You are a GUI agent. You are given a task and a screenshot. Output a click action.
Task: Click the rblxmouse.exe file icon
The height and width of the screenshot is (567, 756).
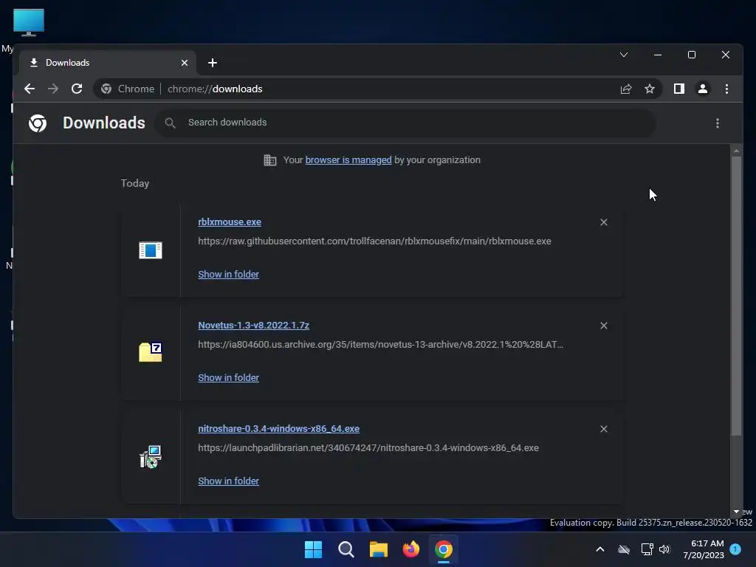pyautogui.click(x=151, y=250)
